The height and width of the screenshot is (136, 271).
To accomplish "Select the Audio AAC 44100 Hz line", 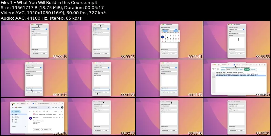I will pyautogui.click(x=41, y=18).
